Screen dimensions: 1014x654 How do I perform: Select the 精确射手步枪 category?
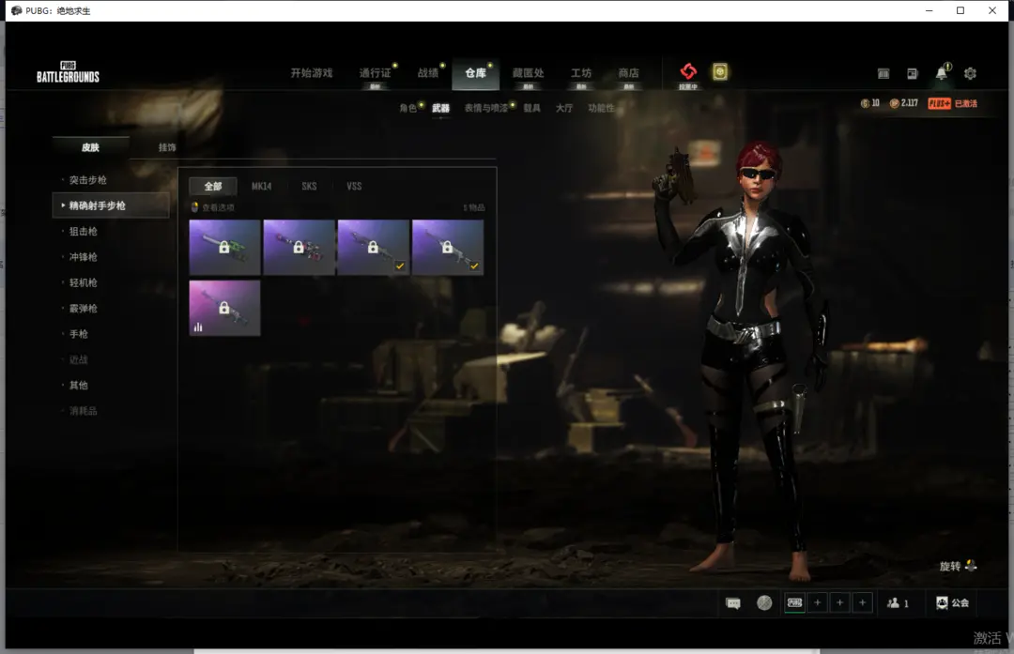tap(111, 205)
